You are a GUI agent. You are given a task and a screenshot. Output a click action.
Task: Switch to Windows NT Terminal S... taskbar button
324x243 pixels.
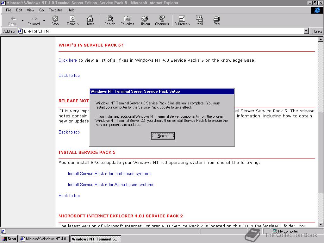click(x=96, y=239)
